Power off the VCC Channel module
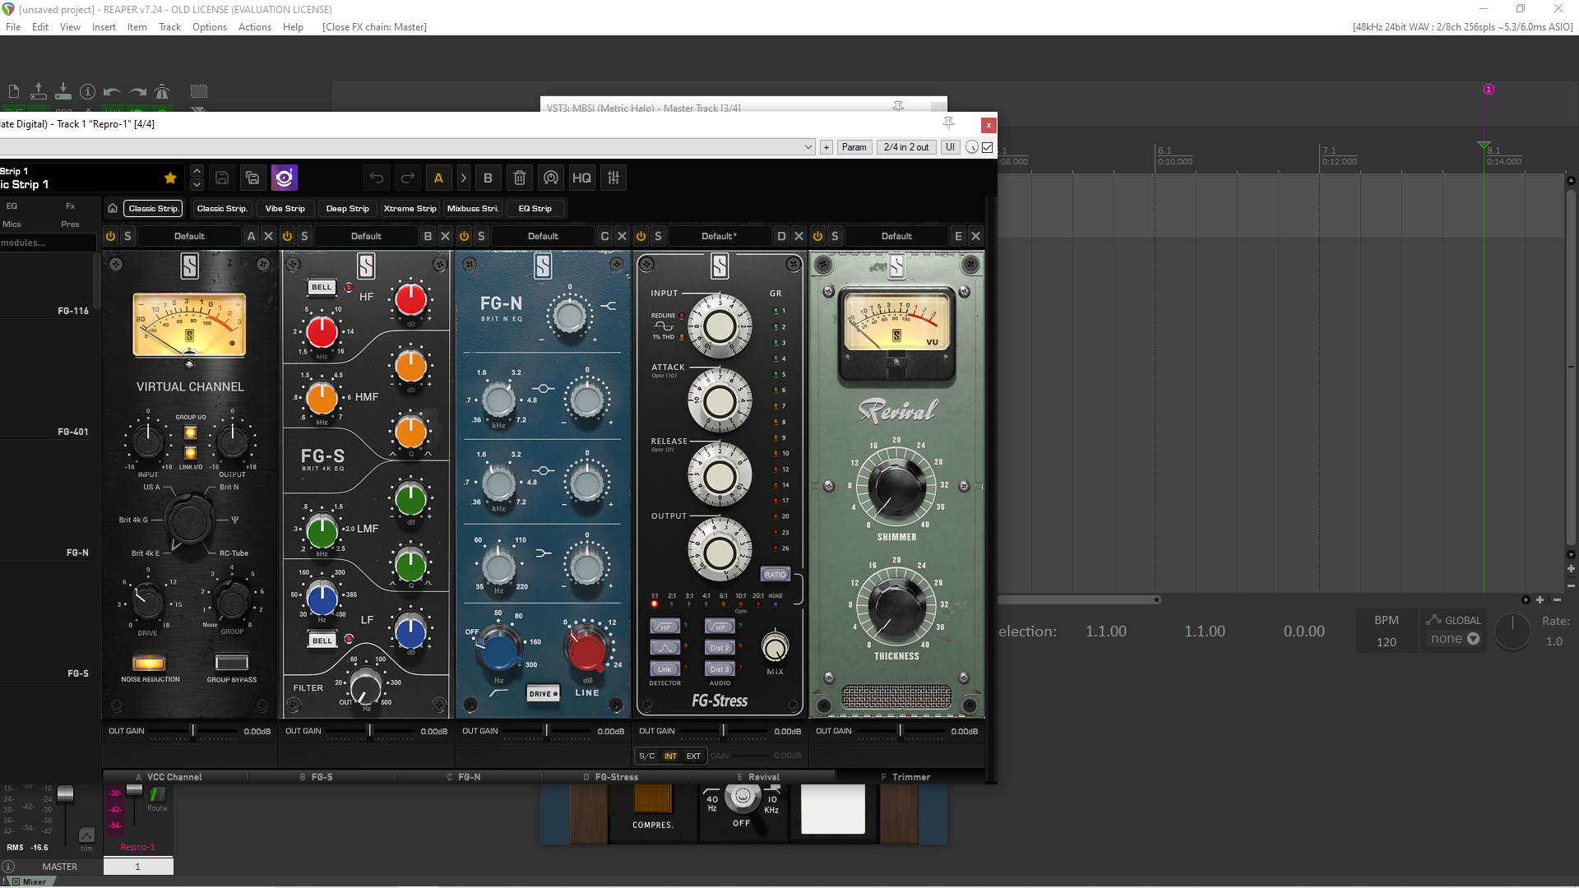 pos(110,236)
